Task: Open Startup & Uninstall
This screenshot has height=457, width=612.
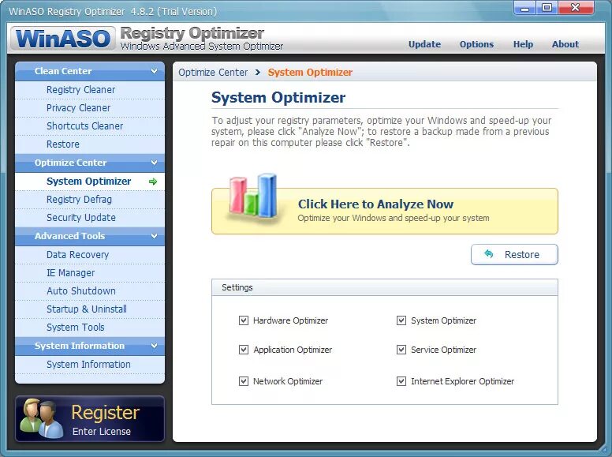Action: (90, 309)
